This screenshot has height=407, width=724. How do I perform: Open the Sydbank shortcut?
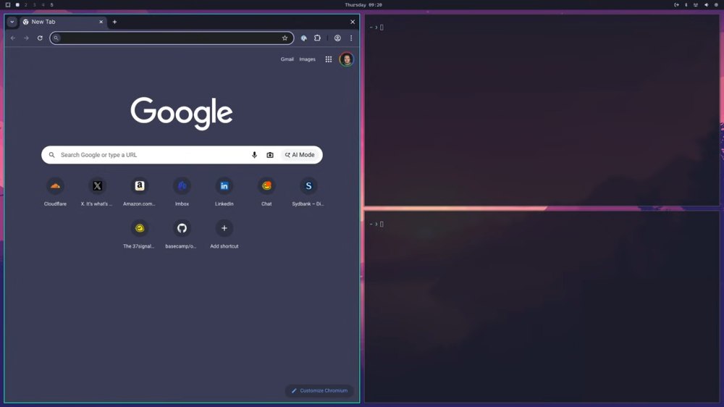pos(308,191)
